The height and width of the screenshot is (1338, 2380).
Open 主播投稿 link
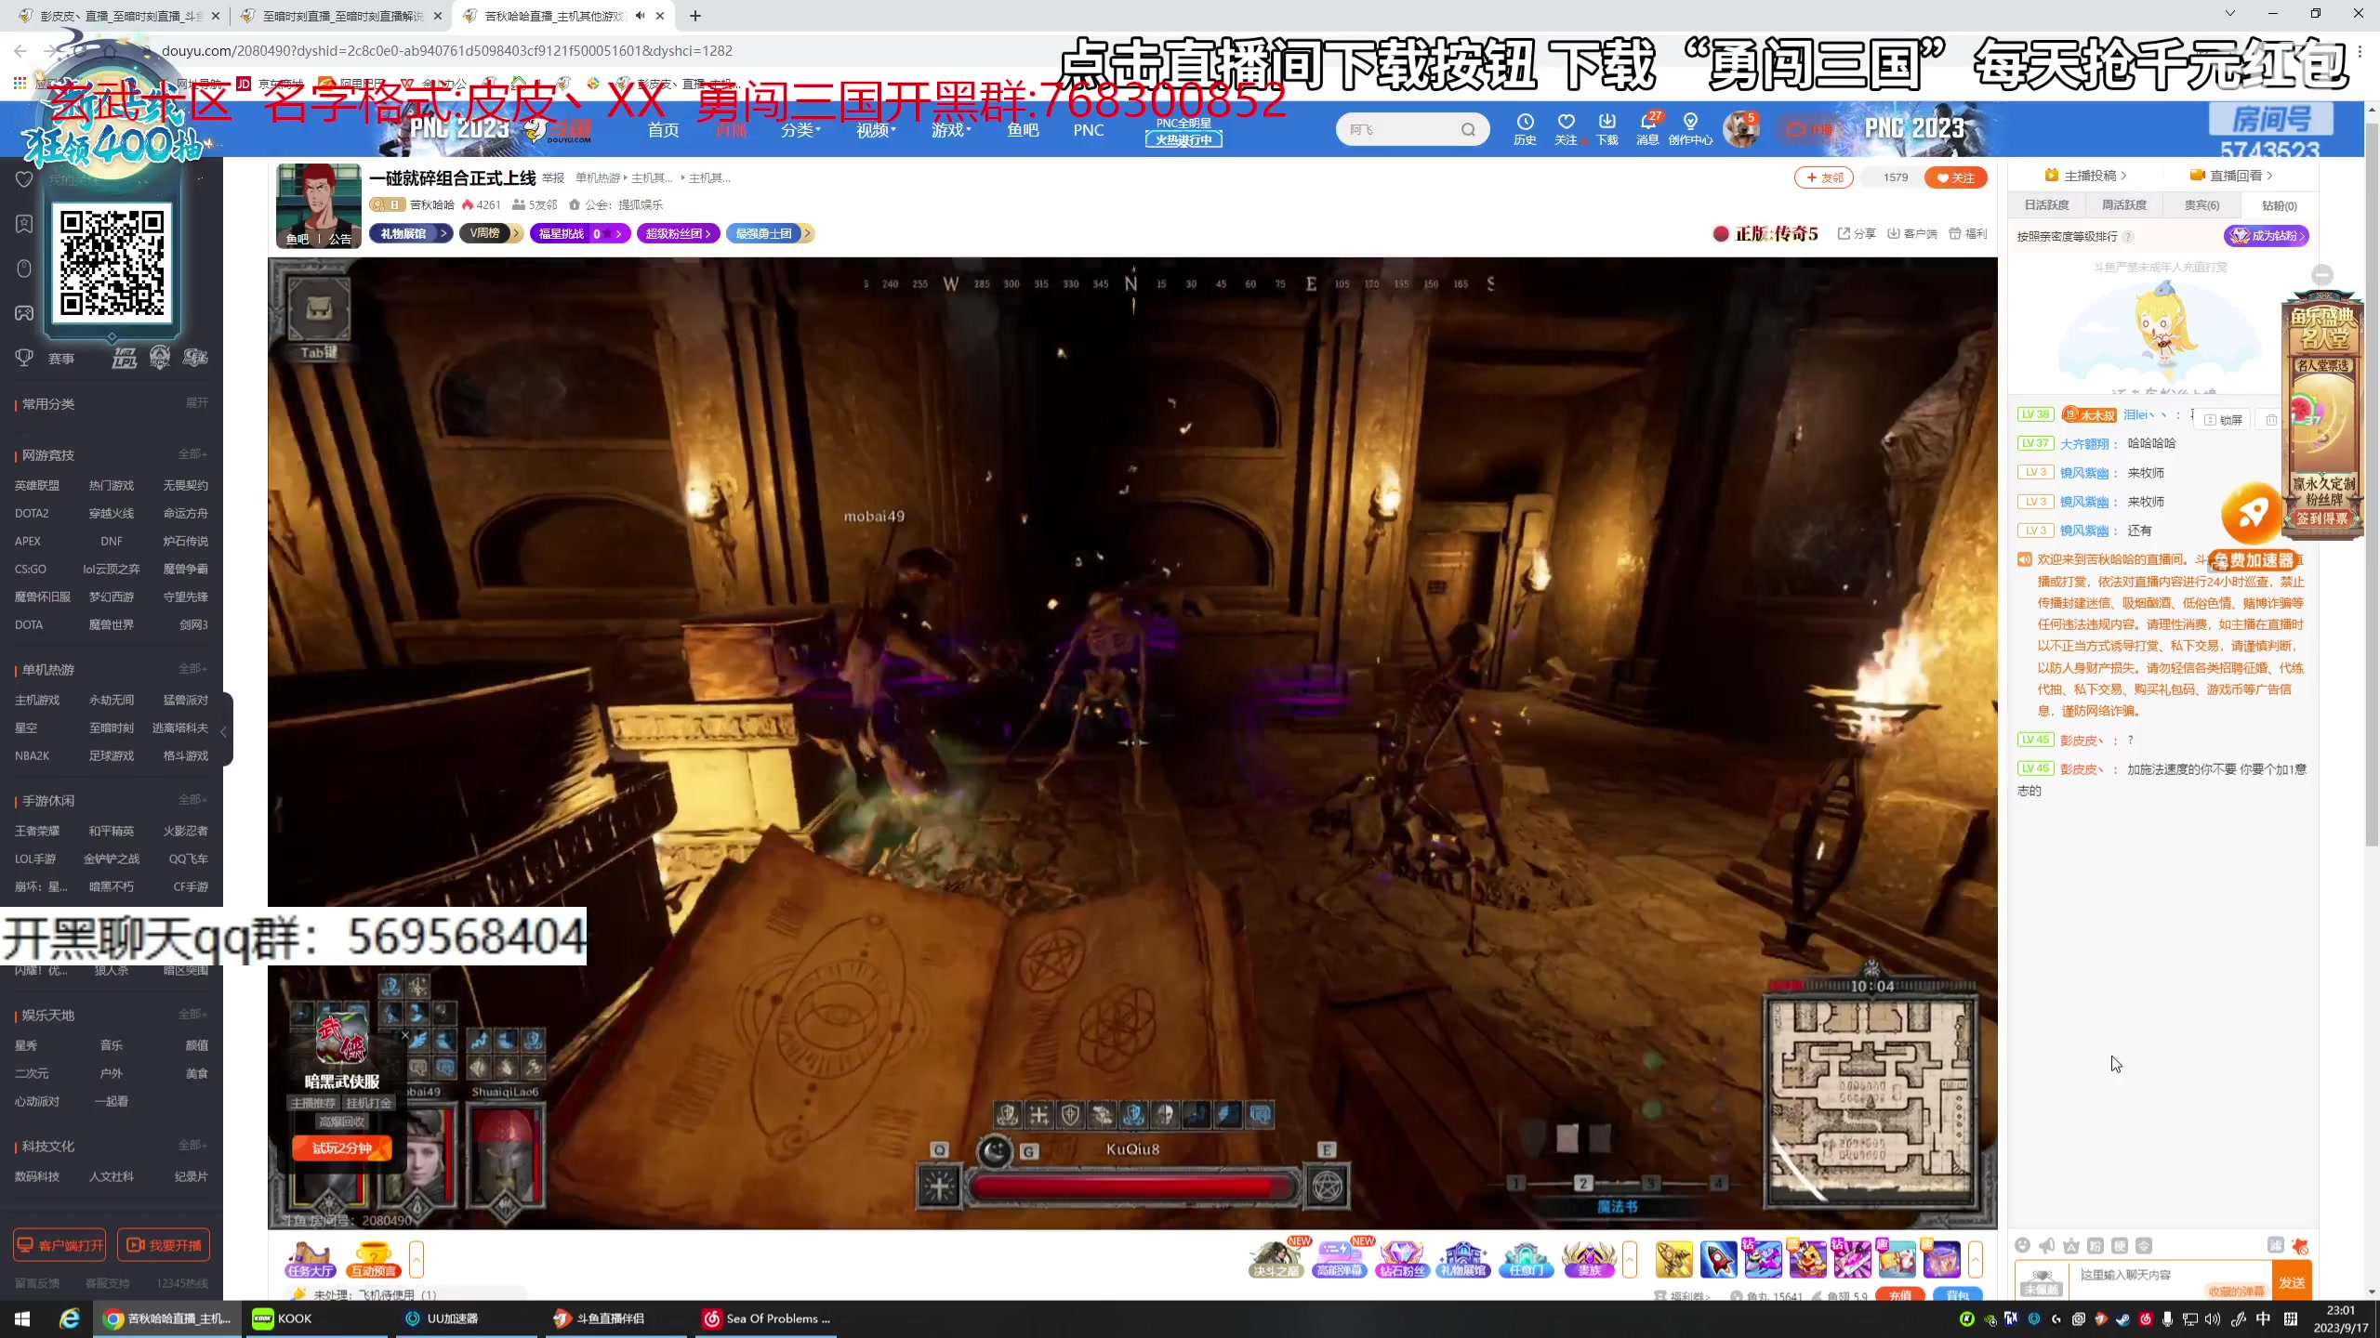pos(2086,175)
